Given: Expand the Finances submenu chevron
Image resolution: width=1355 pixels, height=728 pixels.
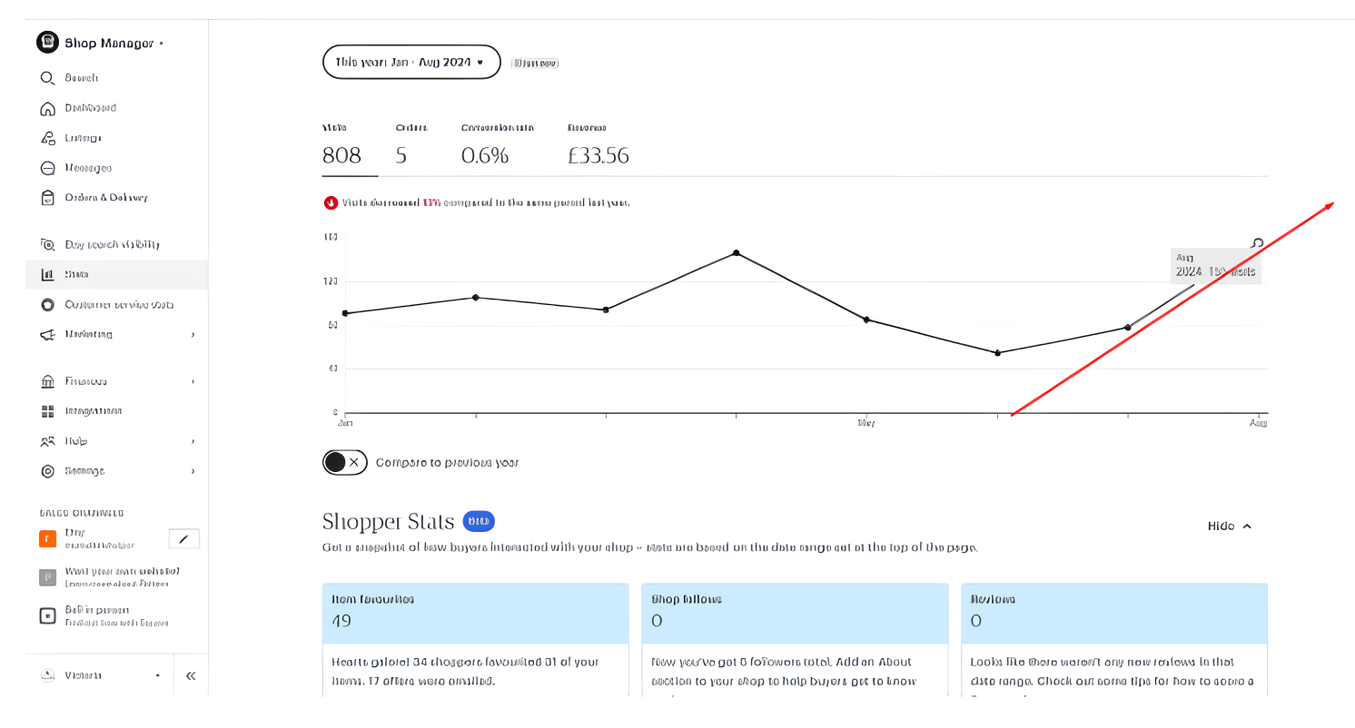Looking at the screenshot, I should coord(193,382).
